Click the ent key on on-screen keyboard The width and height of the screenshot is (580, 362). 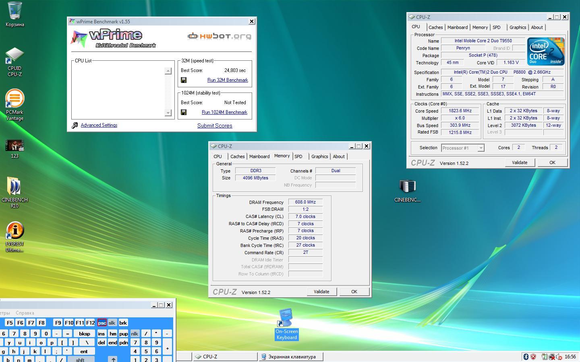coord(84,351)
